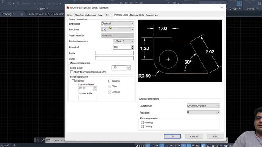Toggle the 0 inches checkbox
The width and height of the screenshot is (262, 147).
pos(110,92)
